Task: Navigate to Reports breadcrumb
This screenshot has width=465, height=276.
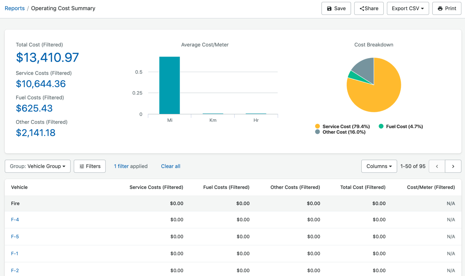Action: pyautogui.click(x=15, y=8)
